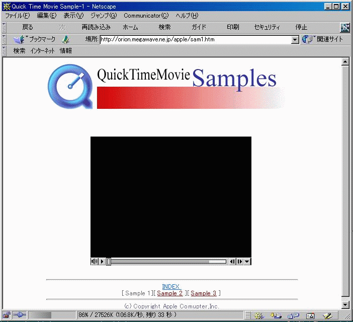Collapse the personal toolbar grip
The height and width of the screenshot is (322, 353).
[x=4, y=51]
